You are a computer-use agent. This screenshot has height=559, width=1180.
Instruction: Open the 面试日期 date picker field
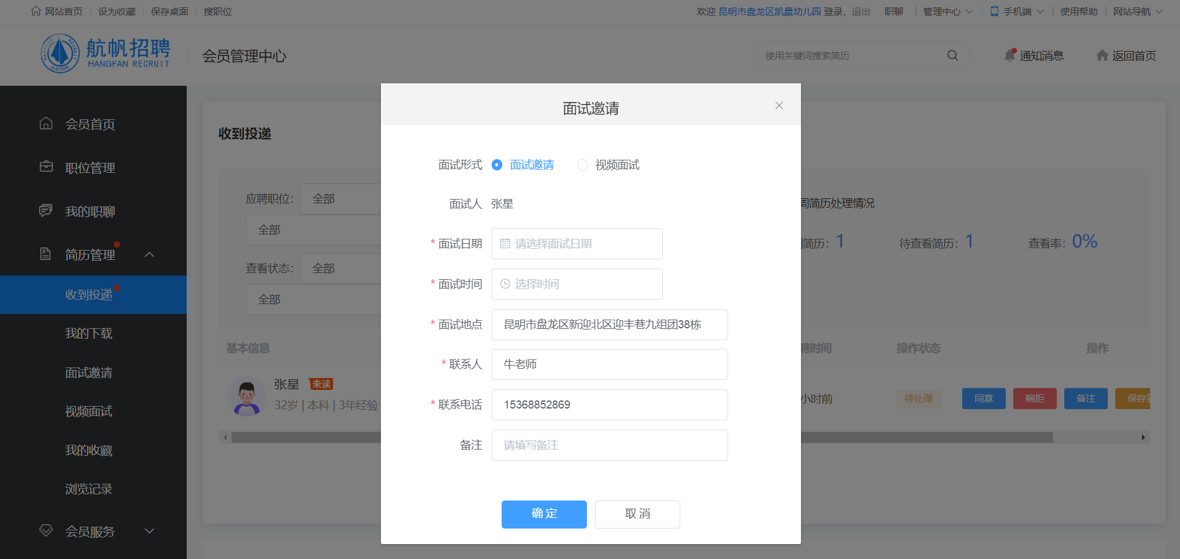(x=576, y=244)
